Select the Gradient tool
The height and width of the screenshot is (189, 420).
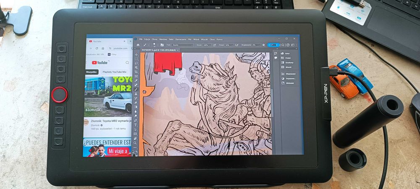point(136,107)
